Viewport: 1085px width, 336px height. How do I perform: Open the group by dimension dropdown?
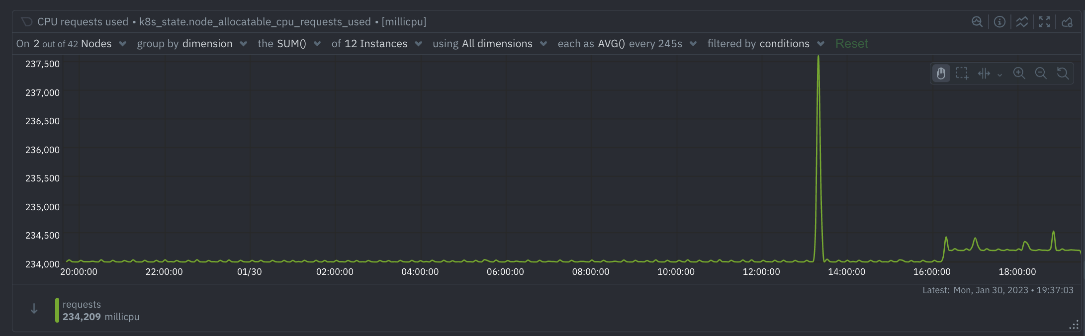(192, 44)
